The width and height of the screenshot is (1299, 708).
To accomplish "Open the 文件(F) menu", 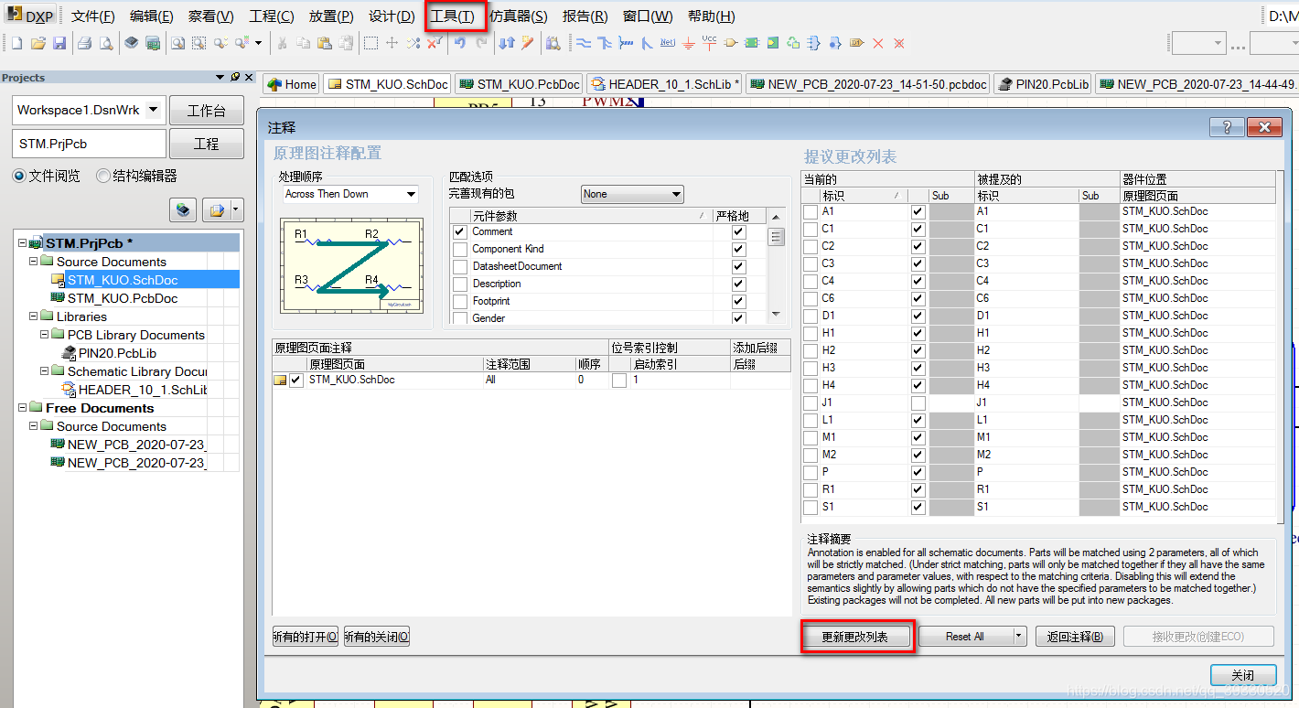I will [x=93, y=16].
